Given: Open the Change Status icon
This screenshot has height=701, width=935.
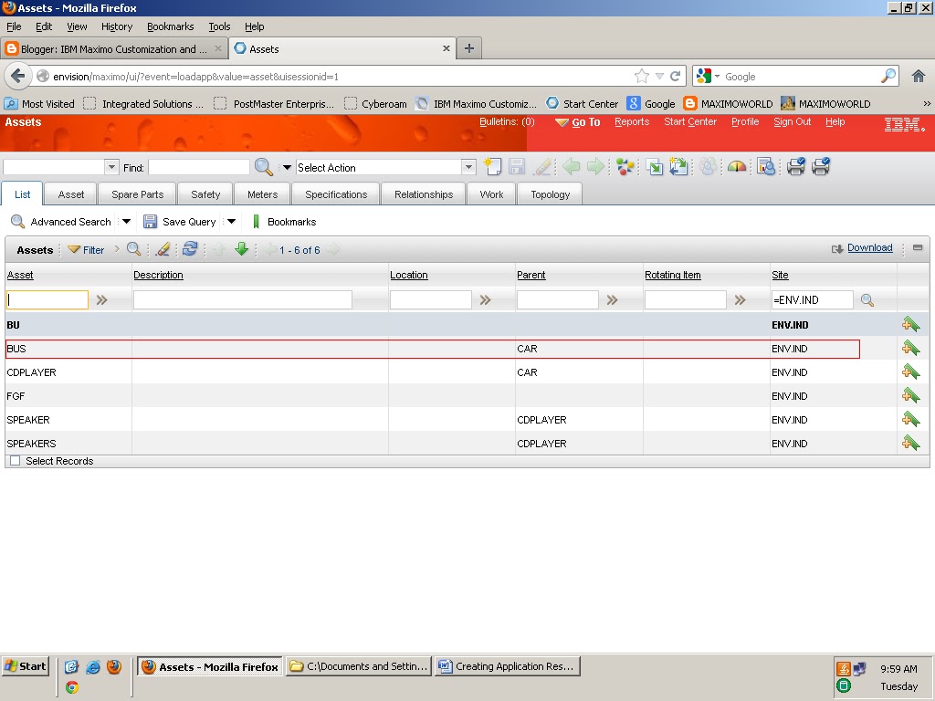Looking at the screenshot, I should [x=626, y=166].
